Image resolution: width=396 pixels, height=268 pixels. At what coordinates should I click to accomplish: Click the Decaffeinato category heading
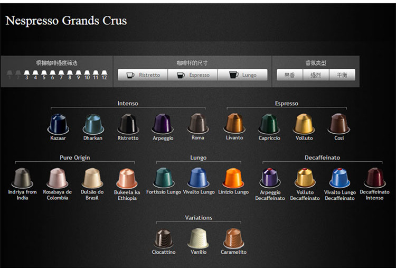tap(322, 158)
